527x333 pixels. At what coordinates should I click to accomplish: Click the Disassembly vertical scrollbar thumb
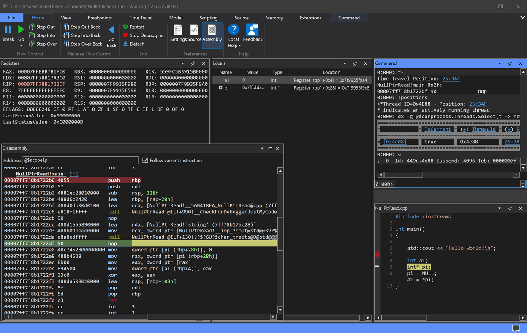click(x=280, y=235)
